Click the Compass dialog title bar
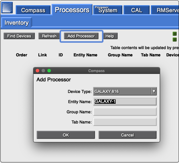This screenshot has width=179, height=163. coord(96,71)
